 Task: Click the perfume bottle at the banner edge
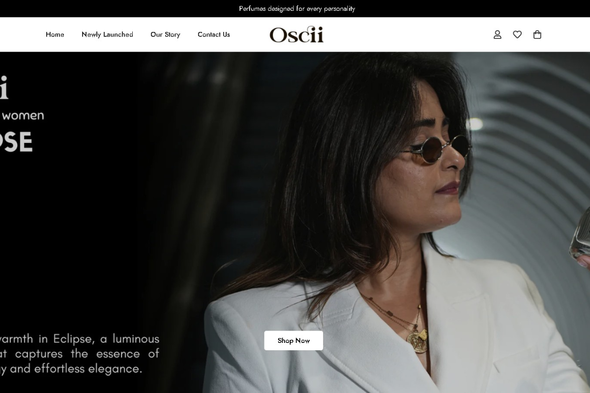pyautogui.click(x=580, y=238)
